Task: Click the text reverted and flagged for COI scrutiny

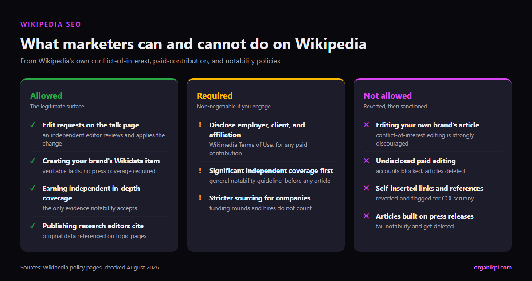Action: point(425,198)
